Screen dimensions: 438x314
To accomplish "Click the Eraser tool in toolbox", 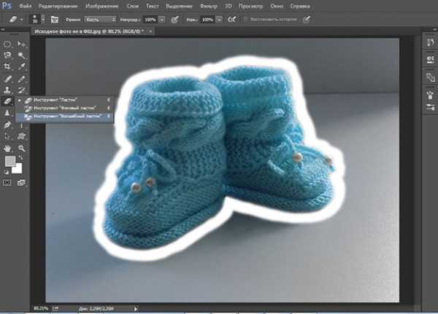I will [8, 101].
